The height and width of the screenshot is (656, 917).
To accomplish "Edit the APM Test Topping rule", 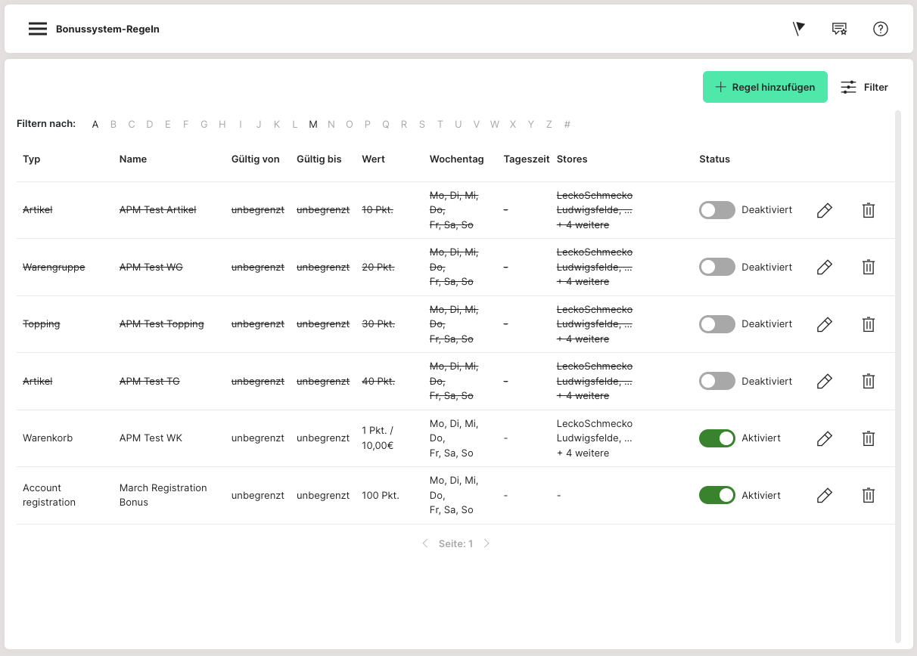I will [825, 324].
